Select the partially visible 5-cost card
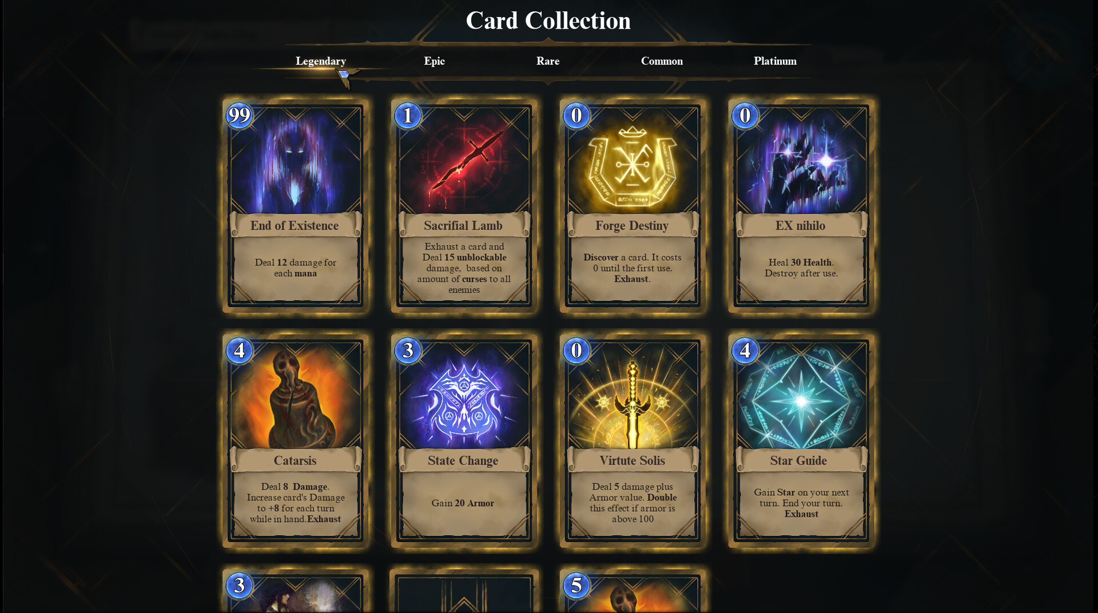 tap(632, 591)
